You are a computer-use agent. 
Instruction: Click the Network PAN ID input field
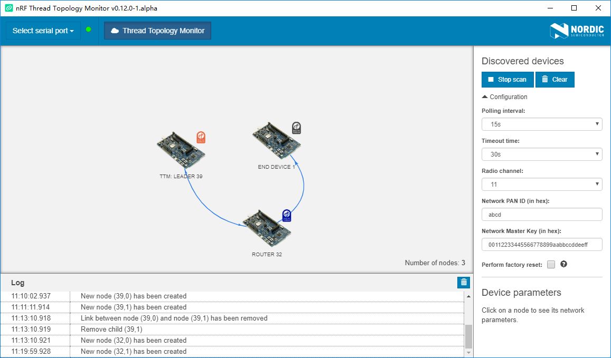542,215
